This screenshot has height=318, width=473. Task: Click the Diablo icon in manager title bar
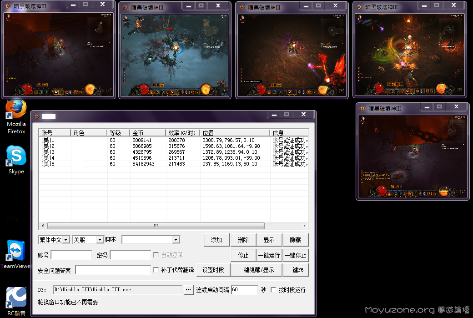click(37, 116)
